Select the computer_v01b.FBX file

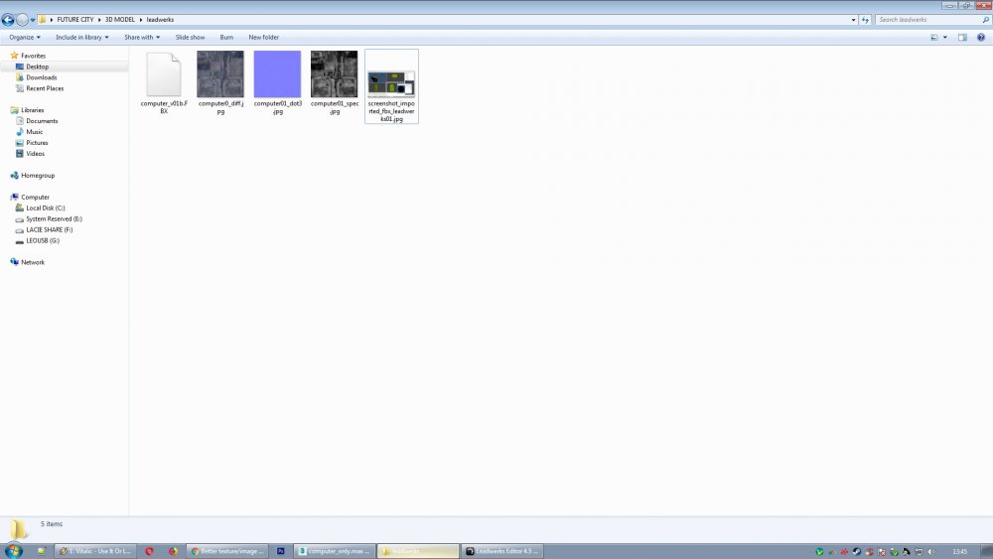coord(164,83)
